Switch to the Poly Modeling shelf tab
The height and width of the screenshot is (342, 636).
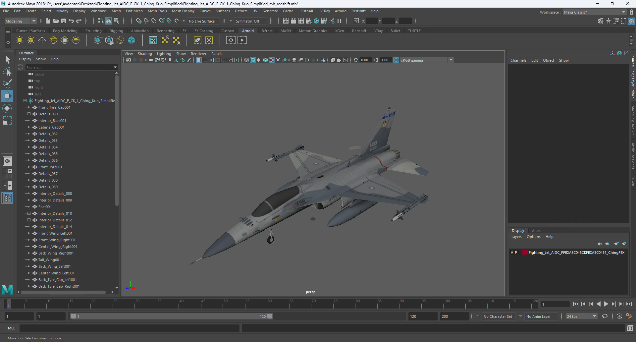65,31
